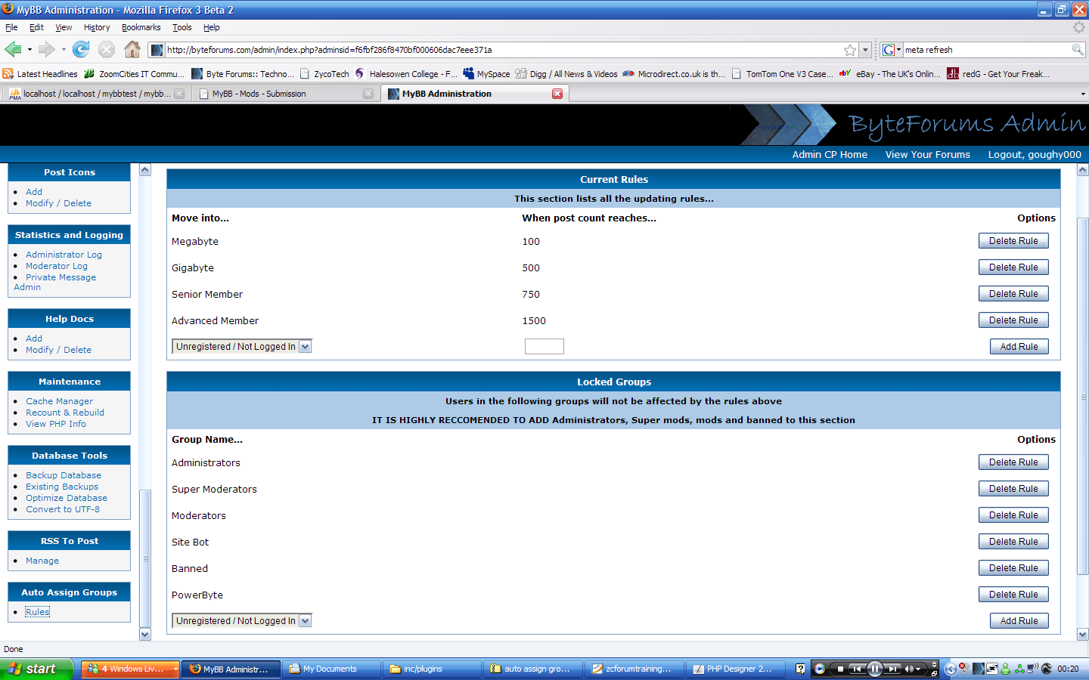Click the Stop loading button

pyautogui.click(x=107, y=50)
